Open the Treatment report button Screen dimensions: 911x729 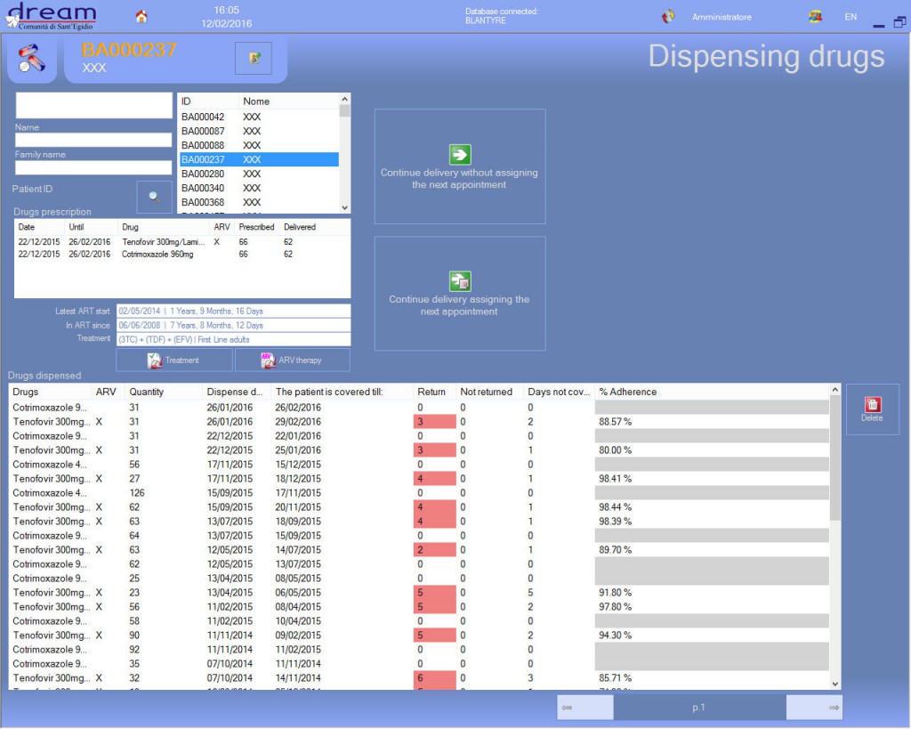point(174,360)
